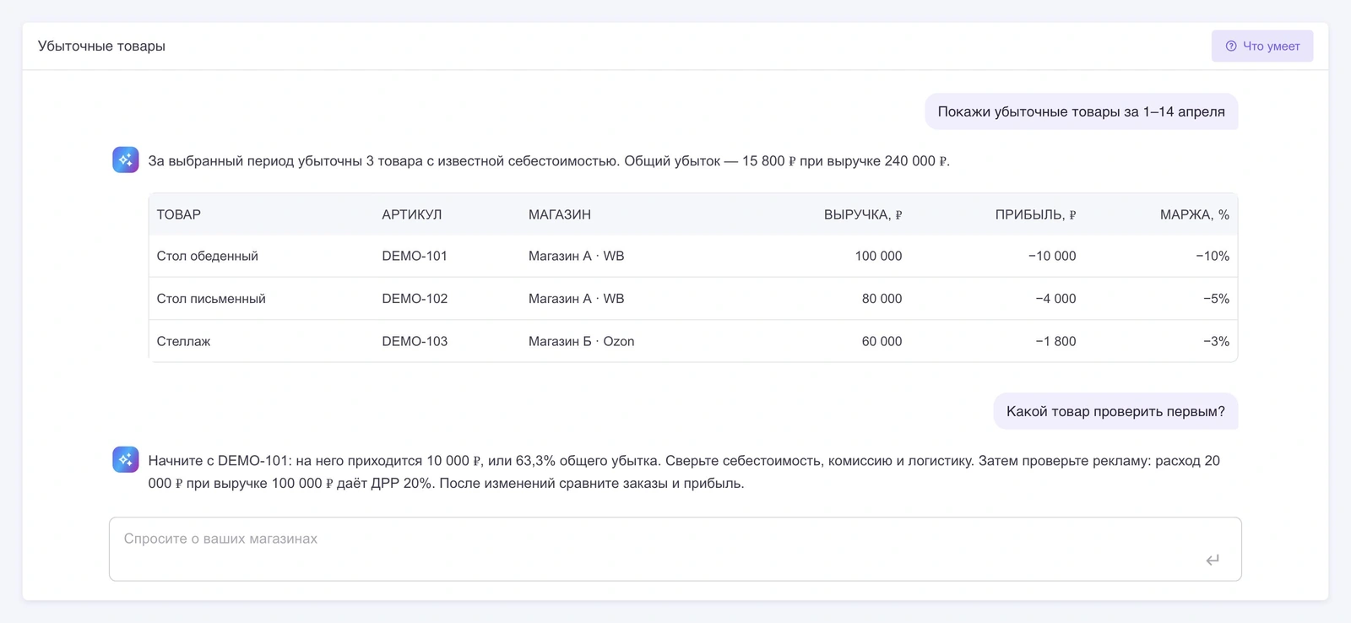Screen dimensions: 1351x623
Task: Select the "Стеллаж" product cell
Action: [183, 341]
